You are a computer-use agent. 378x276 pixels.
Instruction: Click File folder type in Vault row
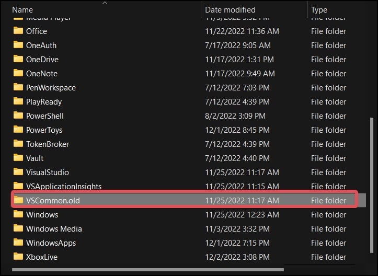(x=328, y=158)
